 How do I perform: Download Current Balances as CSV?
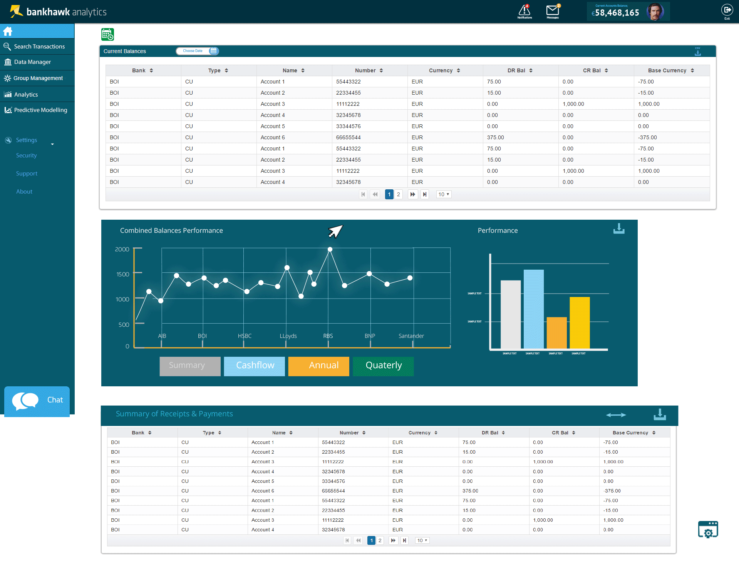pos(697,51)
